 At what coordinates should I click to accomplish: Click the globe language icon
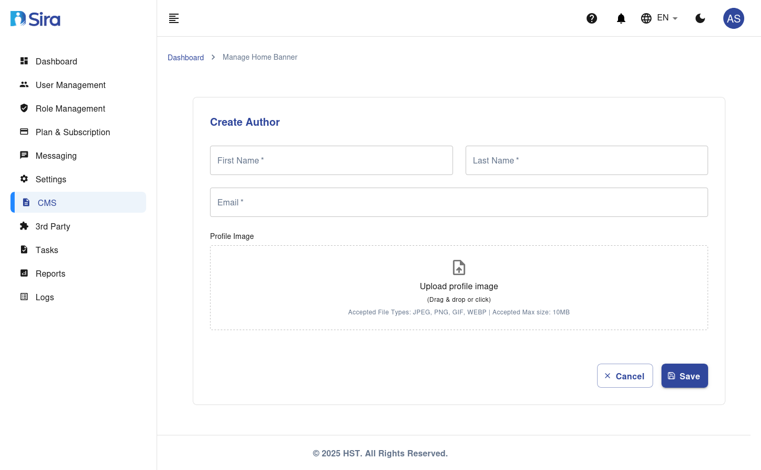646,18
